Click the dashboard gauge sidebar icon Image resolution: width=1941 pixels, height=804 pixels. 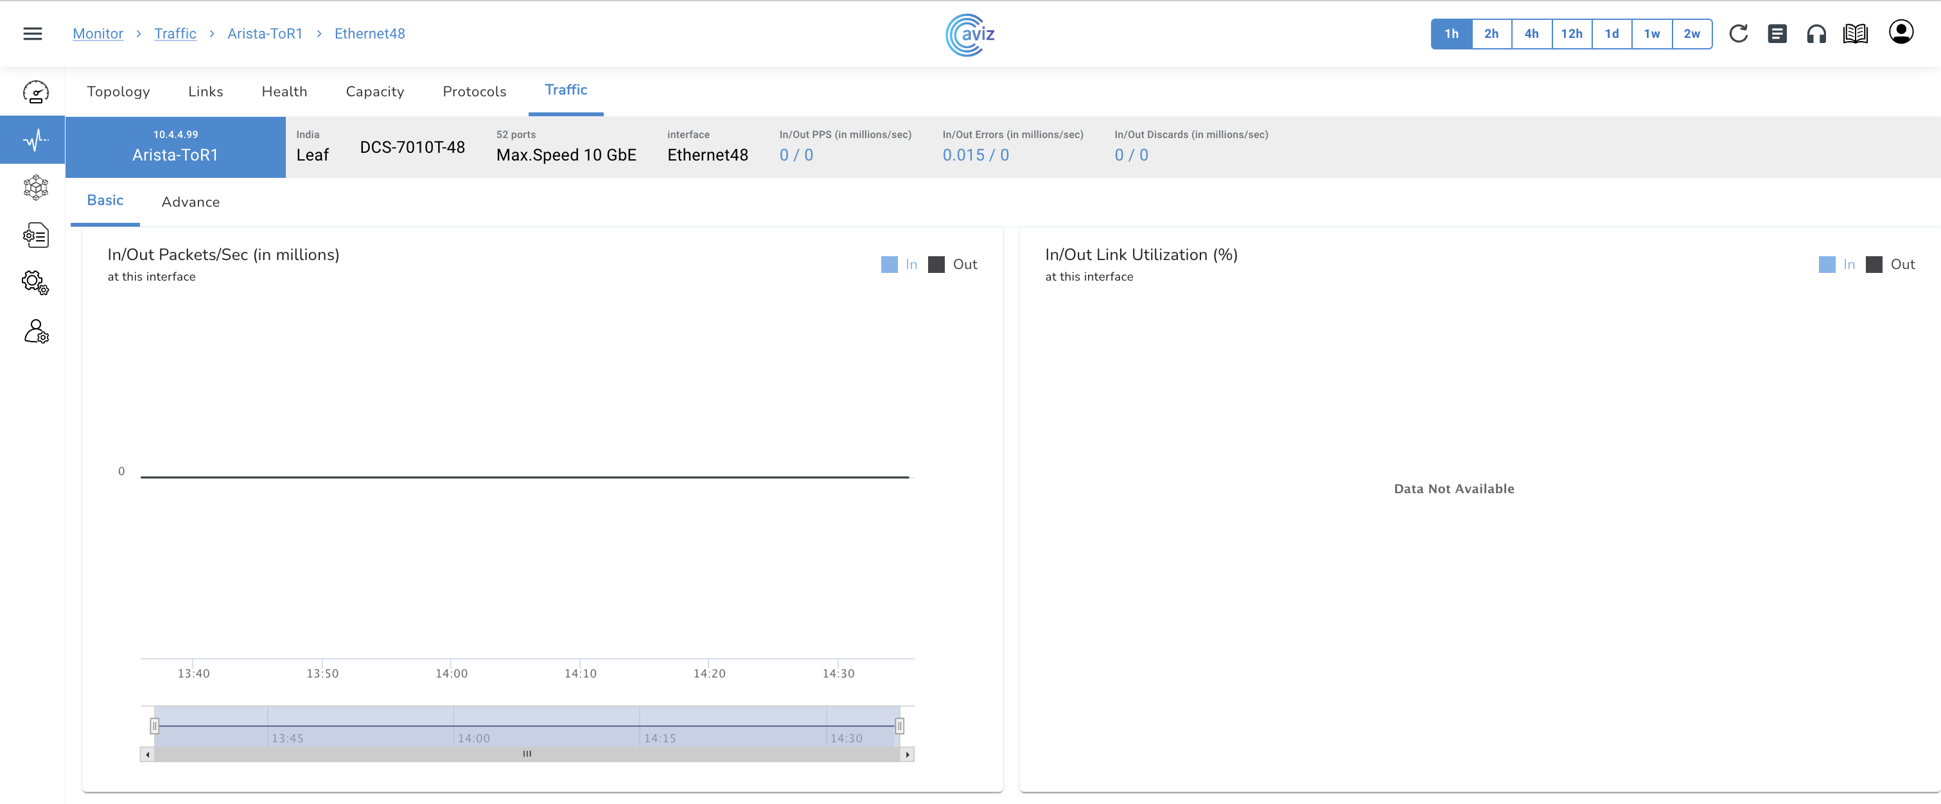point(35,92)
